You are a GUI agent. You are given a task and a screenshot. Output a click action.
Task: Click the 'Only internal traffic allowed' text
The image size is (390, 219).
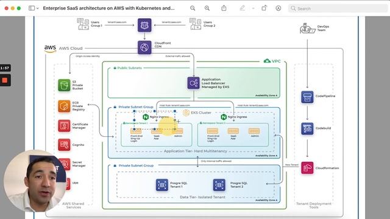tap(216, 161)
